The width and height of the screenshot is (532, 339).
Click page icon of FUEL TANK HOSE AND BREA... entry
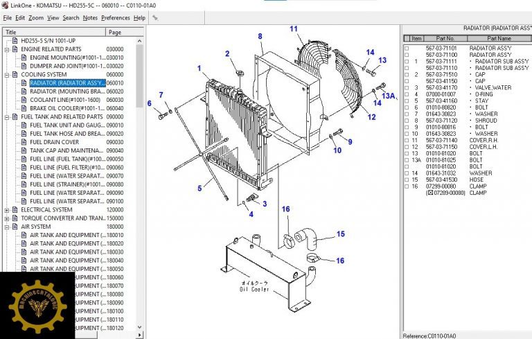(24, 134)
